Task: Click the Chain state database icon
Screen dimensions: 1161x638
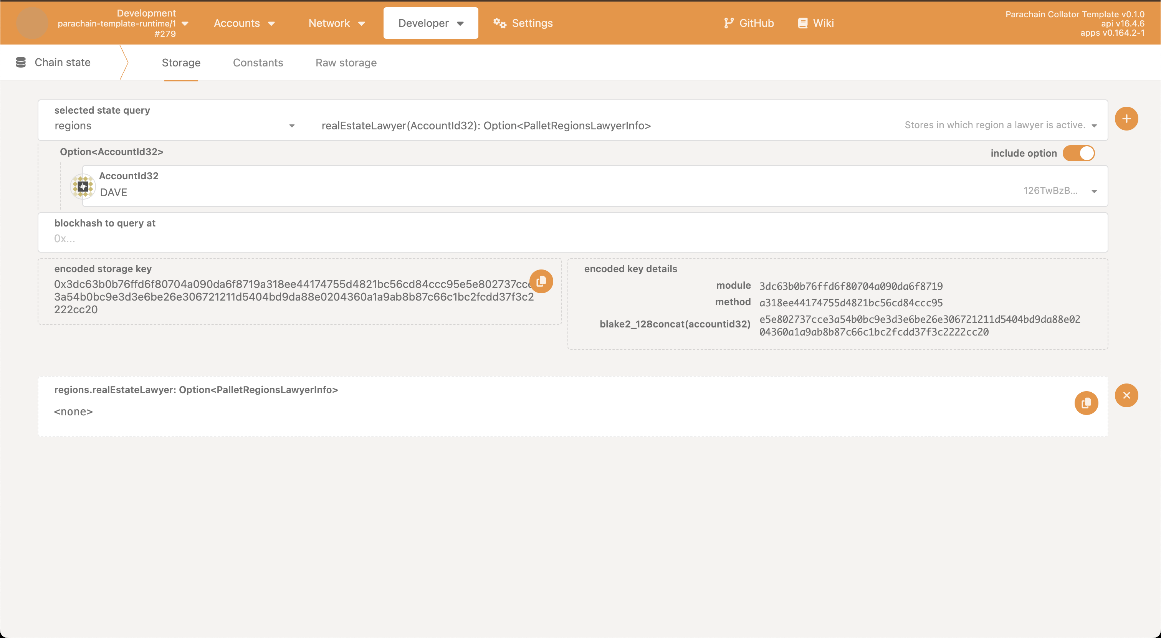Action: 21,63
